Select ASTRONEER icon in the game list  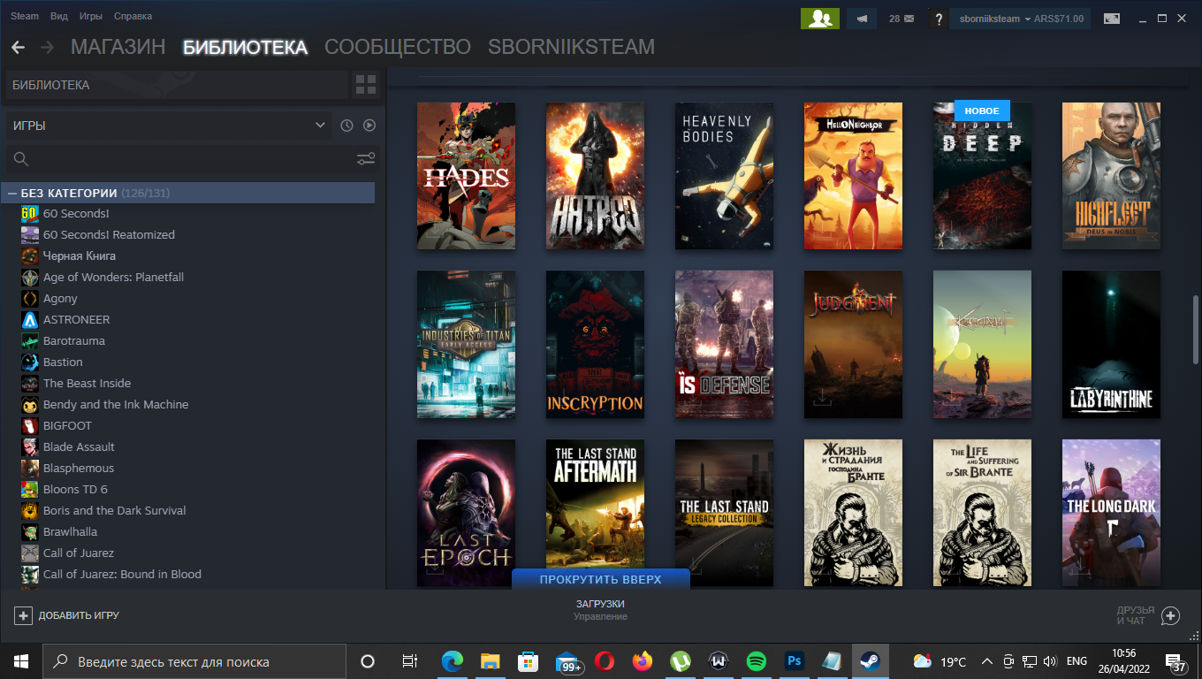coord(29,319)
